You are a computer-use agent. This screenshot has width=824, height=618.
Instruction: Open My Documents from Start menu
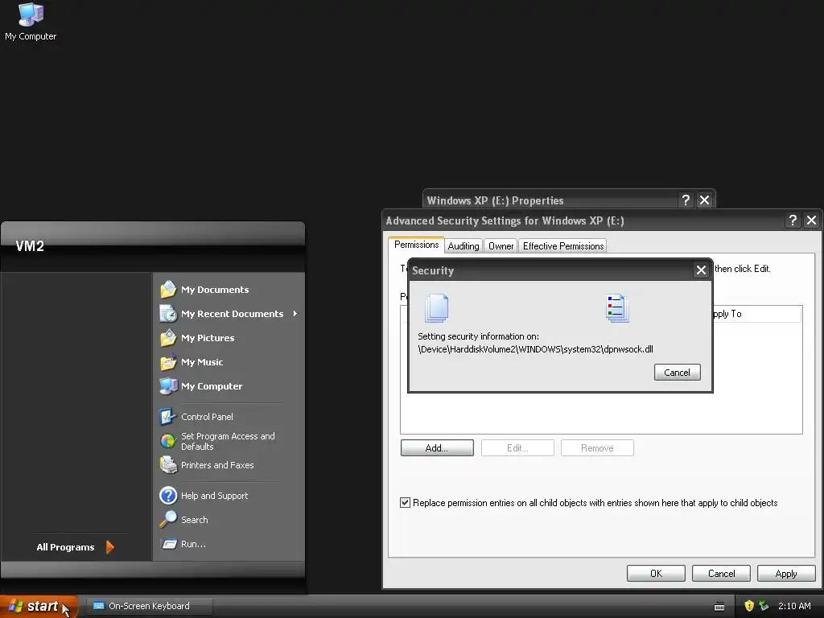click(x=215, y=290)
